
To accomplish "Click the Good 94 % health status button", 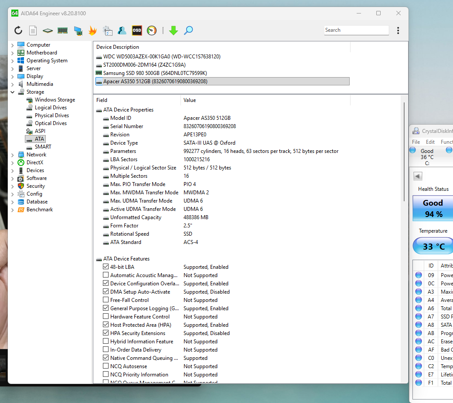I will [x=433, y=208].
